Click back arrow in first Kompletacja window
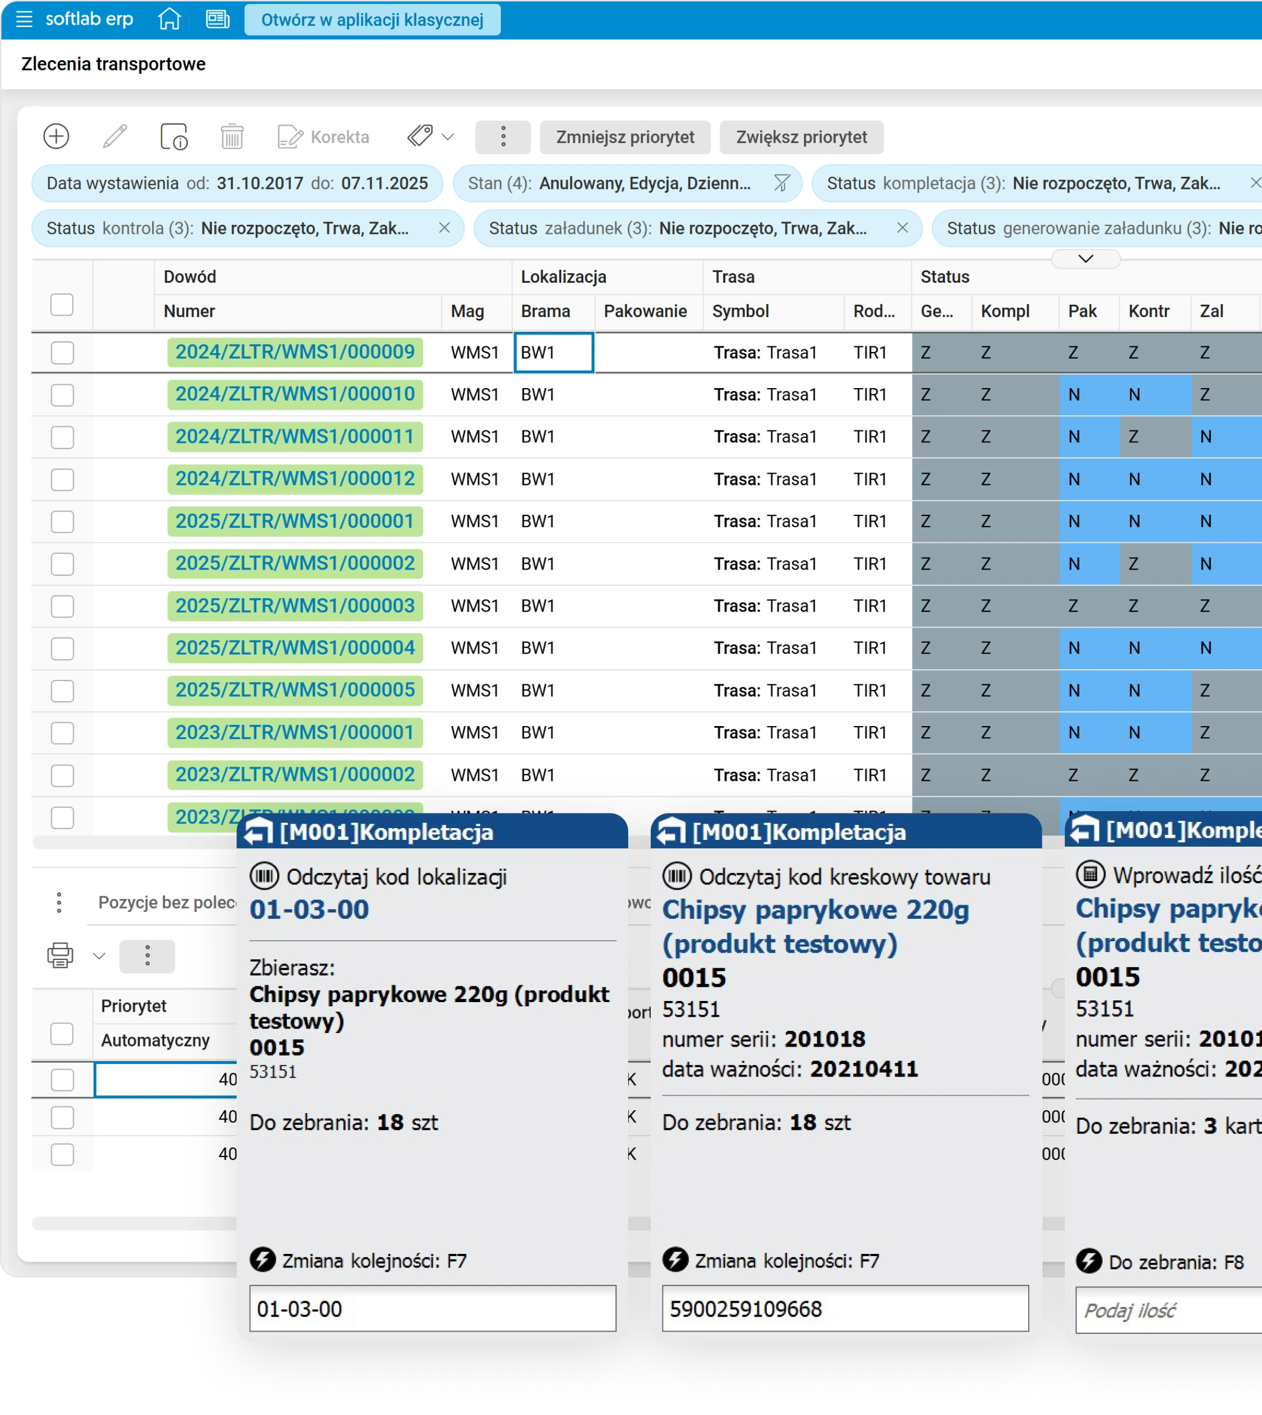 point(259,832)
